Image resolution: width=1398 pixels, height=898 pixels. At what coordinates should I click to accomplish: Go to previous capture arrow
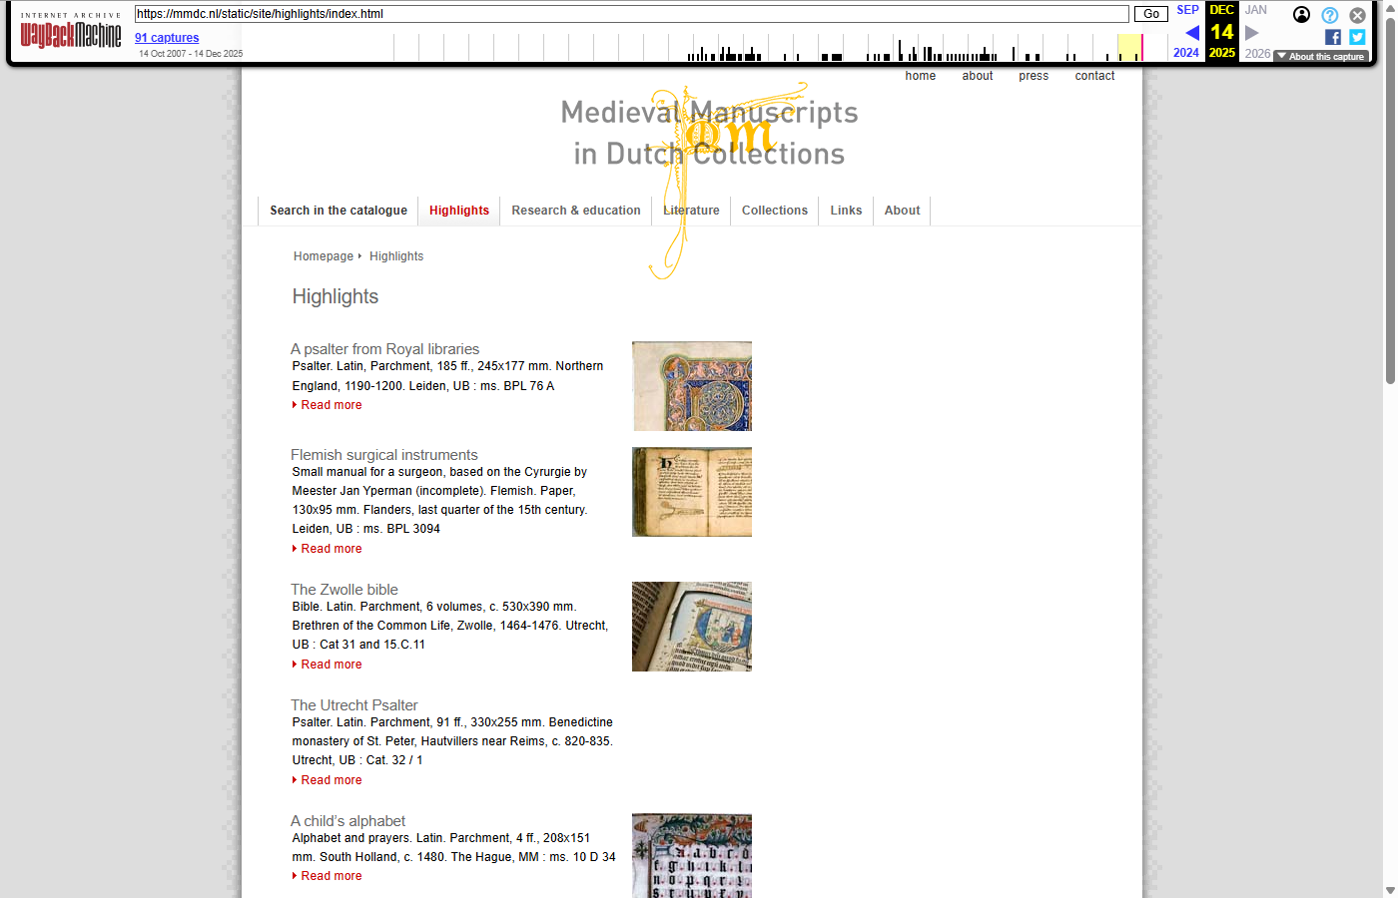1191,33
